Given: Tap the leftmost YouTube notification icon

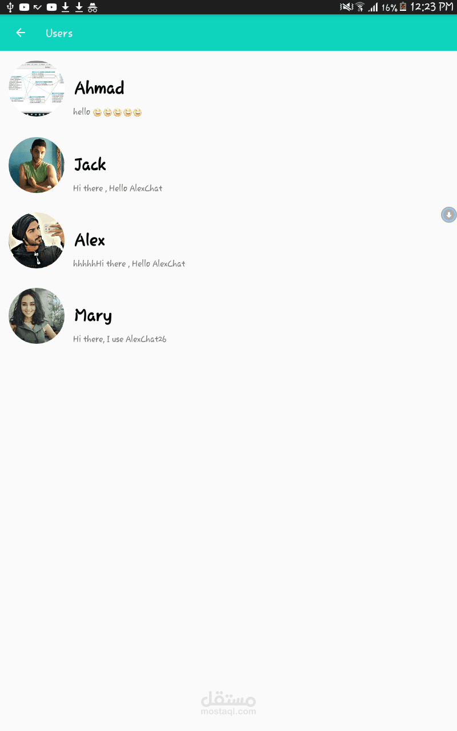Looking at the screenshot, I should (24, 7).
